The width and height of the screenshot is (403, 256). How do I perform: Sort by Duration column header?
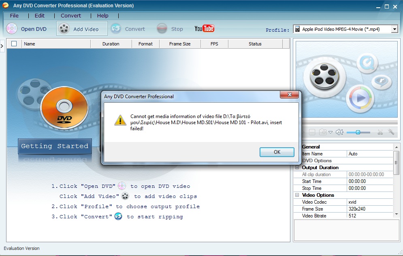[x=111, y=44]
